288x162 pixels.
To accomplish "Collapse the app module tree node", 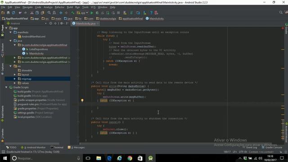I will coord(7,28).
